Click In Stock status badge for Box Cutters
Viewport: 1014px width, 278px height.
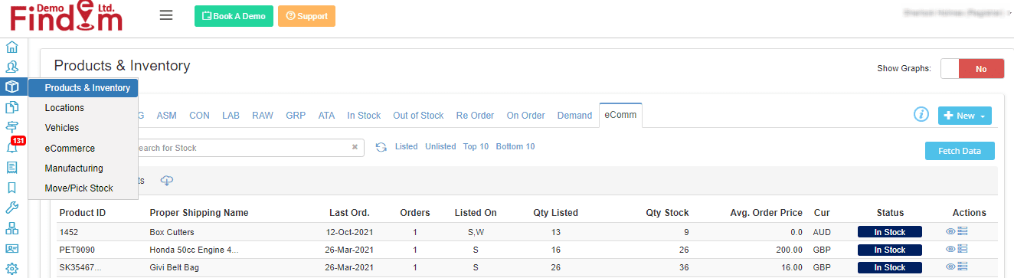point(889,232)
